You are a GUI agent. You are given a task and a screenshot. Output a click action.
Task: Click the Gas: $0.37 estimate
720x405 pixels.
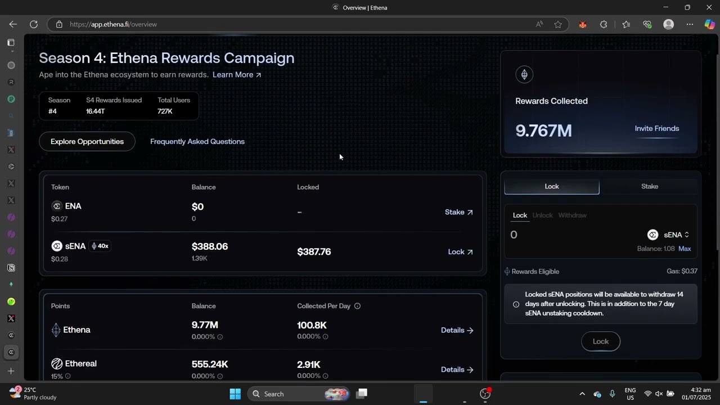tap(682, 271)
